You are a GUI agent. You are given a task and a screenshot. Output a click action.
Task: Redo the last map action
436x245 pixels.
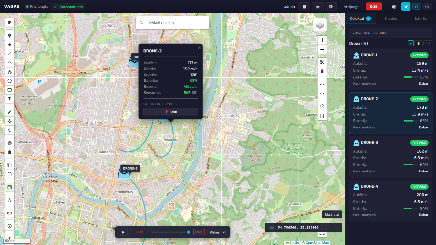coord(322,94)
